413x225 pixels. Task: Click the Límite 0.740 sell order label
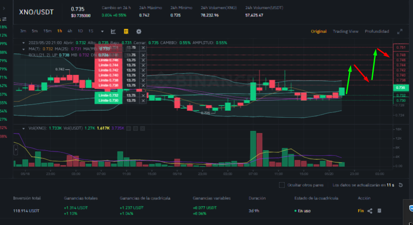click(x=109, y=75)
